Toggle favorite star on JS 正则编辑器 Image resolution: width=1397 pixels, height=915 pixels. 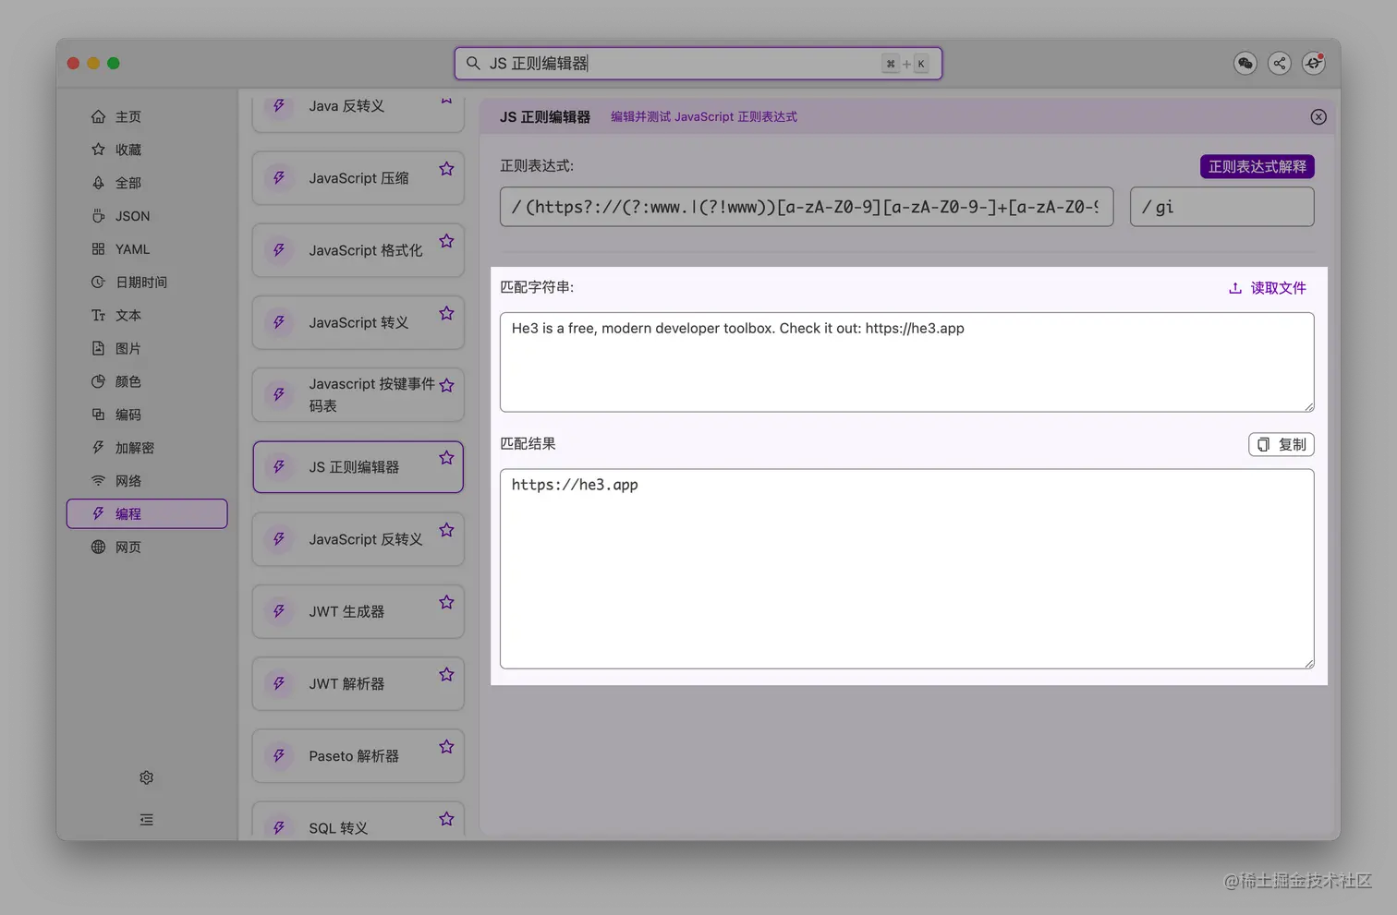coord(446,457)
